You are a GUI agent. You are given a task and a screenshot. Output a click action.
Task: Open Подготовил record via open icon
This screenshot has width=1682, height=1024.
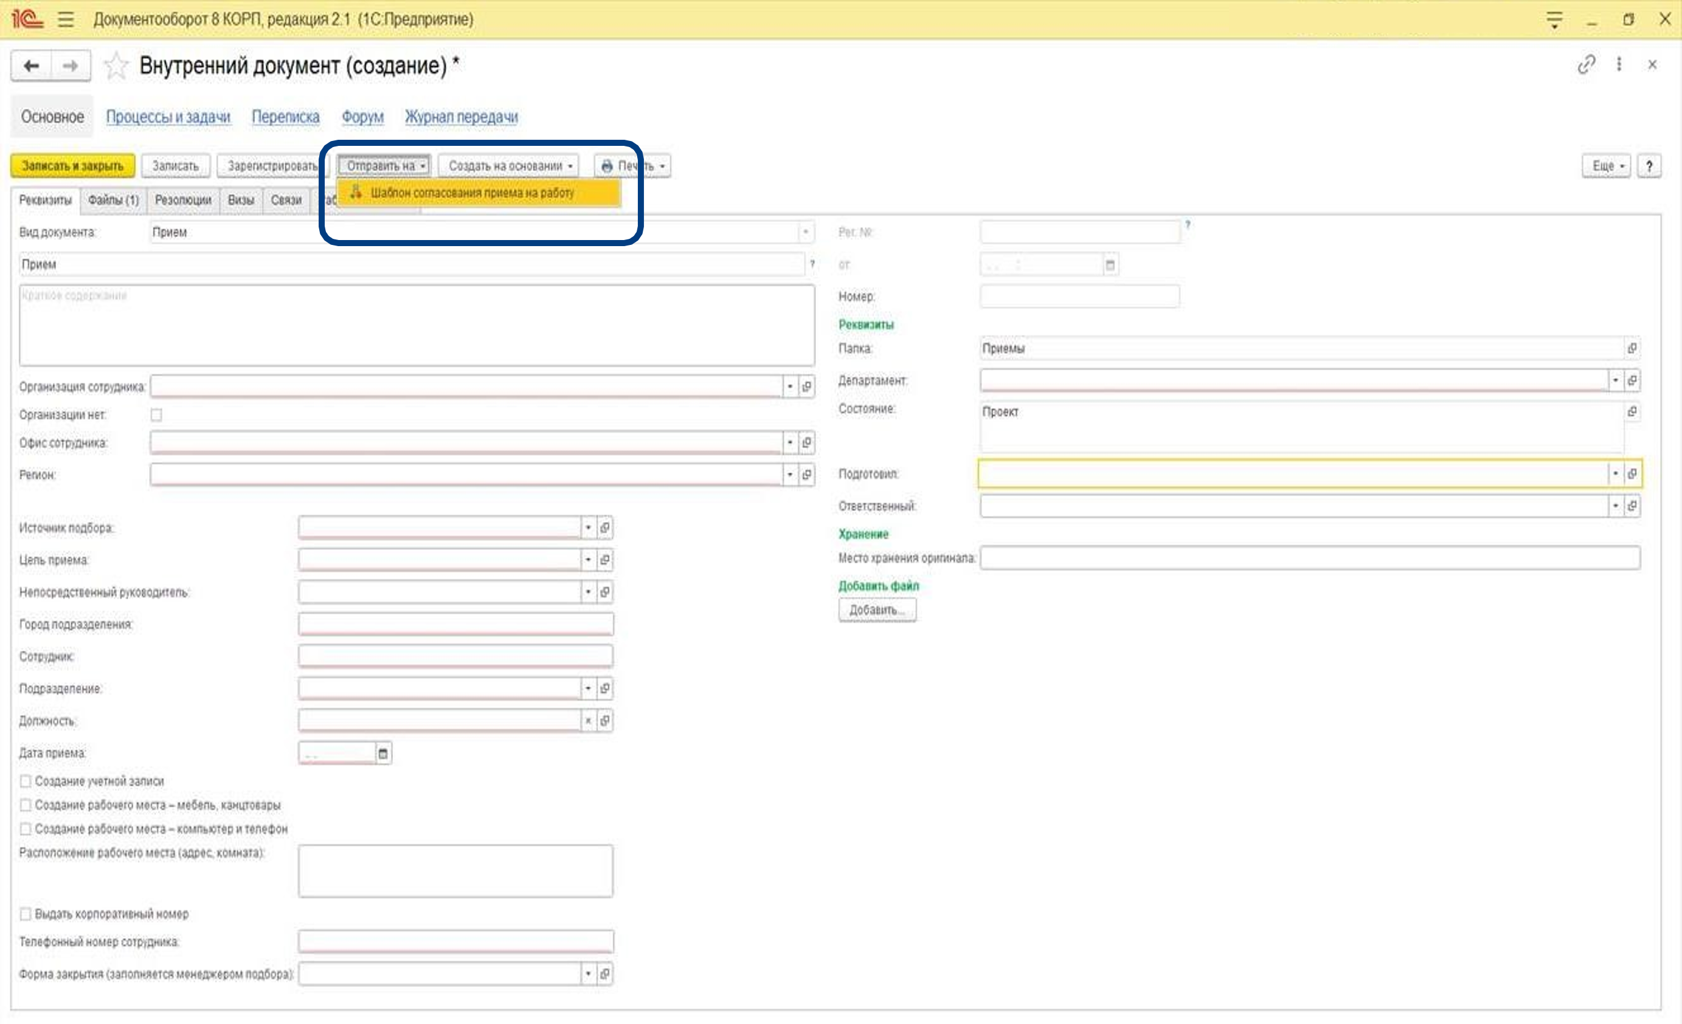pyautogui.click(x=1632, y=473)
